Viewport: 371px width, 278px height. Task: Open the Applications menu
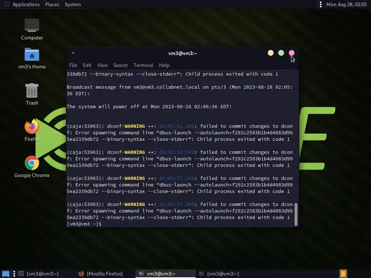26,4
